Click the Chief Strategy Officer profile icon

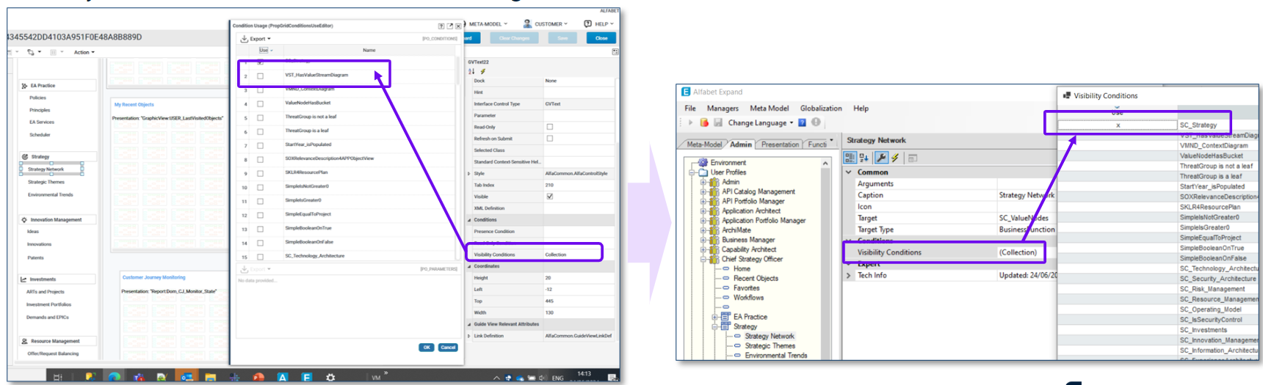click(x=714, y=259)
